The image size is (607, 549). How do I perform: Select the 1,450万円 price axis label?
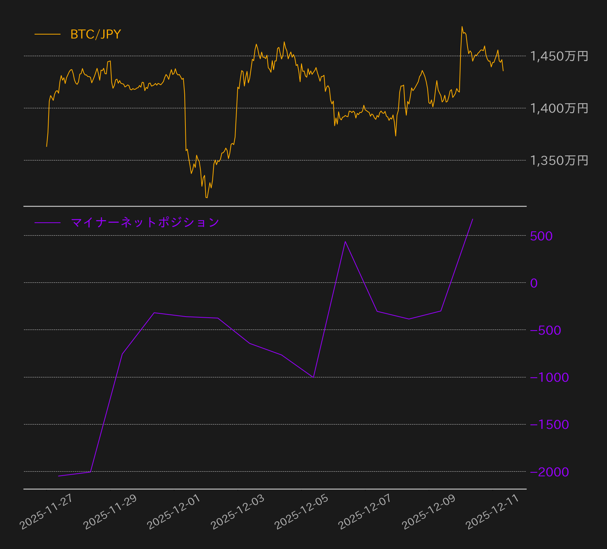point(559,56)
